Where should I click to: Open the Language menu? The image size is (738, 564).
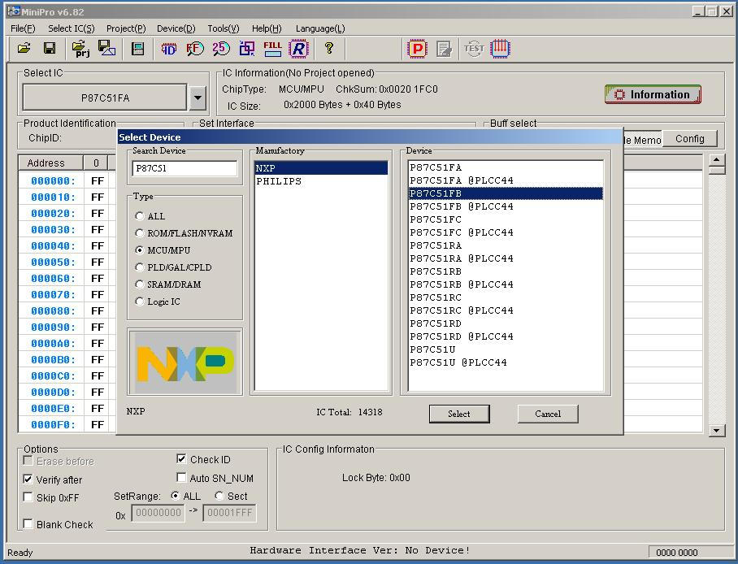(320, 28)
